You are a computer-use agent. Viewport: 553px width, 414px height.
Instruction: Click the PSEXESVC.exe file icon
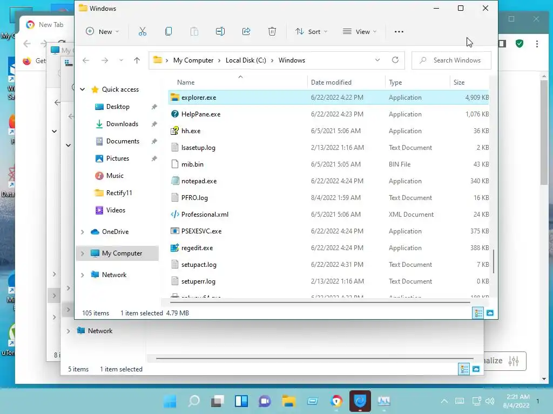pyautogui.click(x=174, y=231)
